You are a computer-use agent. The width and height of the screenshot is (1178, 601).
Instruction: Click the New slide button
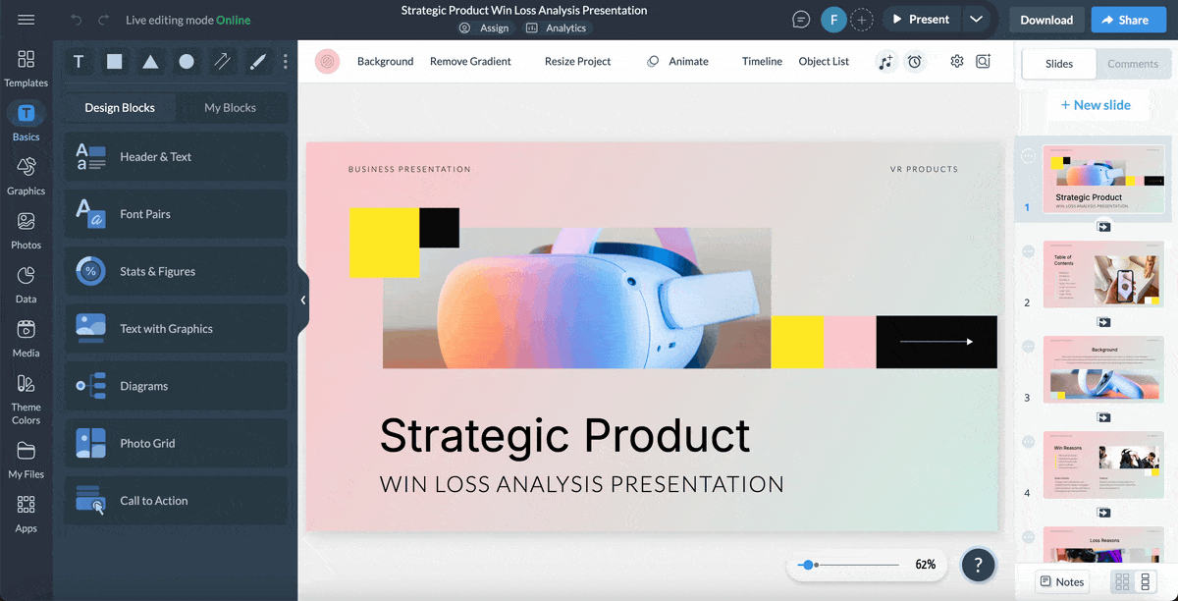pyautogui.click(x=1098, y=104)
